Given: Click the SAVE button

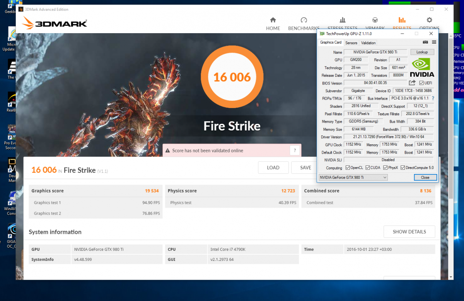Looking at the screenshot, I should 305,167.
